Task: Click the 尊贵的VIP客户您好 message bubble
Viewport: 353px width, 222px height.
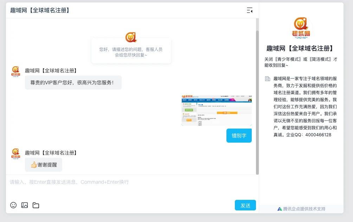Action: point(73,83)
